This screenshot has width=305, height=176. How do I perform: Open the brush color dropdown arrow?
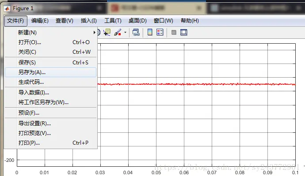point(125,32)
